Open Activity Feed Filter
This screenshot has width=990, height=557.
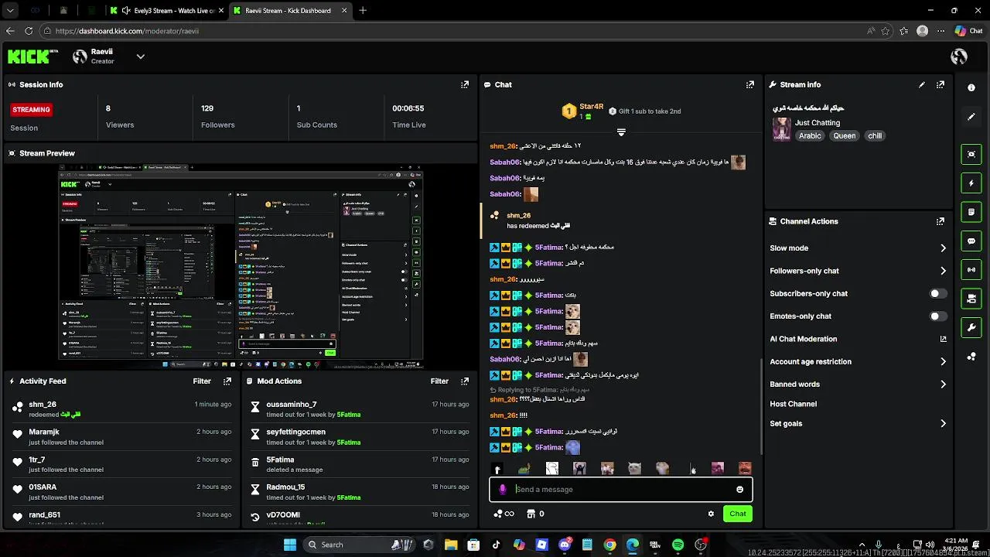(202, 381)
